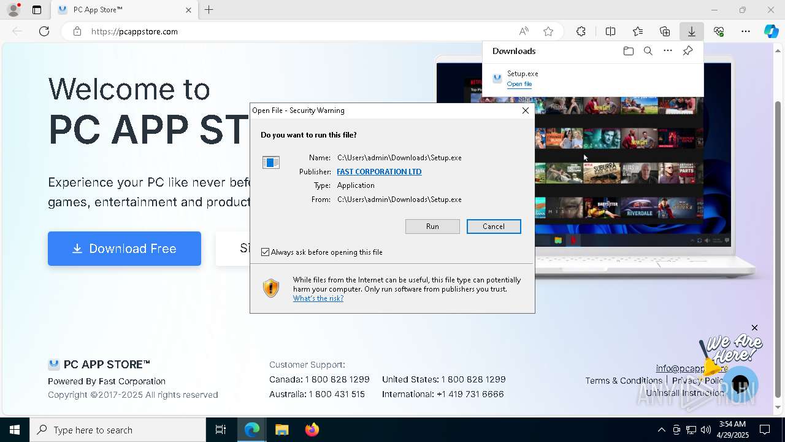This screenshot has height=442, width=785.
Task: Open Terms & Conditions link
Action: [624, 381]
